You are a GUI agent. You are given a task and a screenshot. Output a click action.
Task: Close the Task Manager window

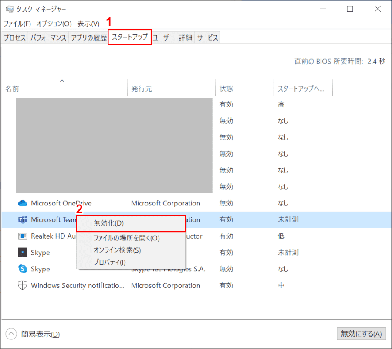point(378,9)
